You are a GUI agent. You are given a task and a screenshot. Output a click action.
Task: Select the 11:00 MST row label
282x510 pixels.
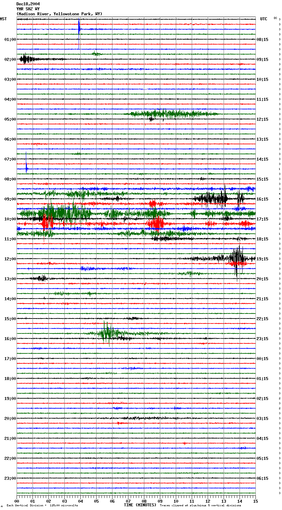[x=10, y=239]
